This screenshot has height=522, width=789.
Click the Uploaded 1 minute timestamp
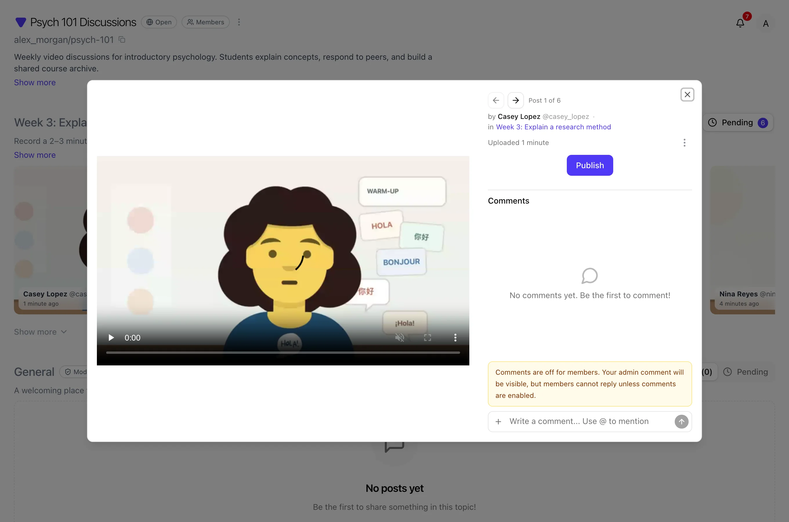click(518, 143)
